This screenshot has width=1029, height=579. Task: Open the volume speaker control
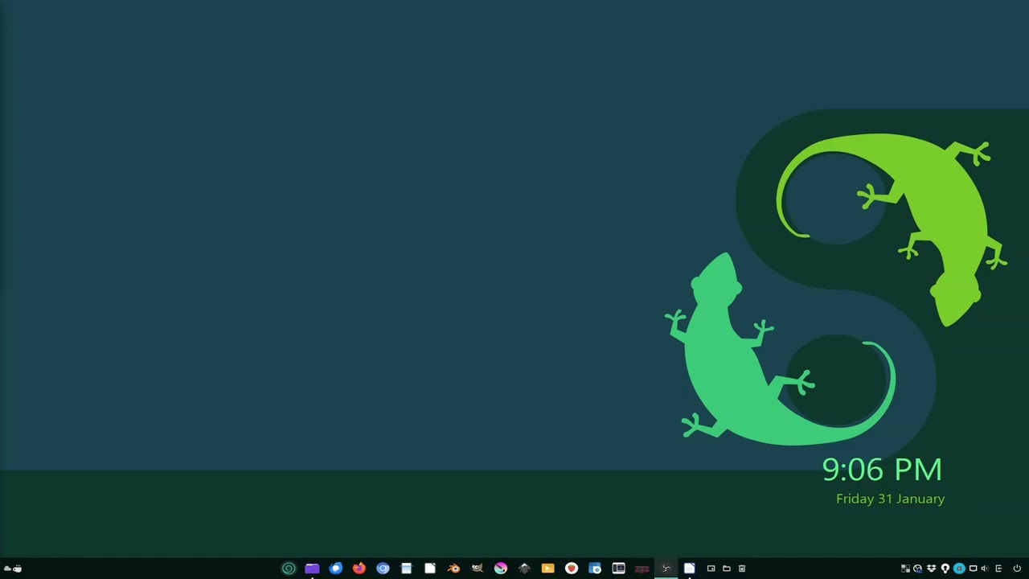pos(985,569)
